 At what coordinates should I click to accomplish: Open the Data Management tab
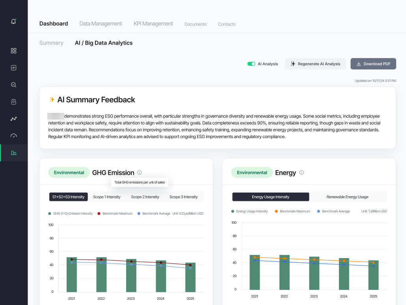(x=101, y=24)
